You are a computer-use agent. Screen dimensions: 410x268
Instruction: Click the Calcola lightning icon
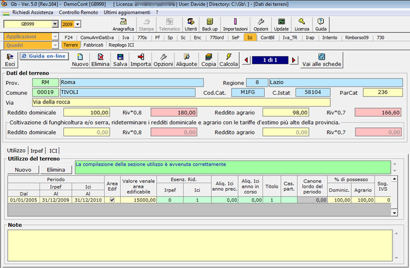228,60
